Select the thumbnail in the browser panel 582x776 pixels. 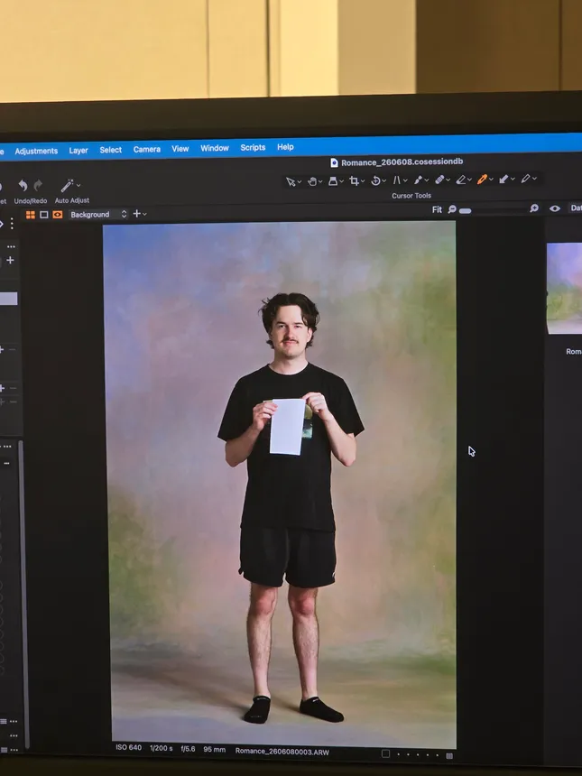coord(564,289)
